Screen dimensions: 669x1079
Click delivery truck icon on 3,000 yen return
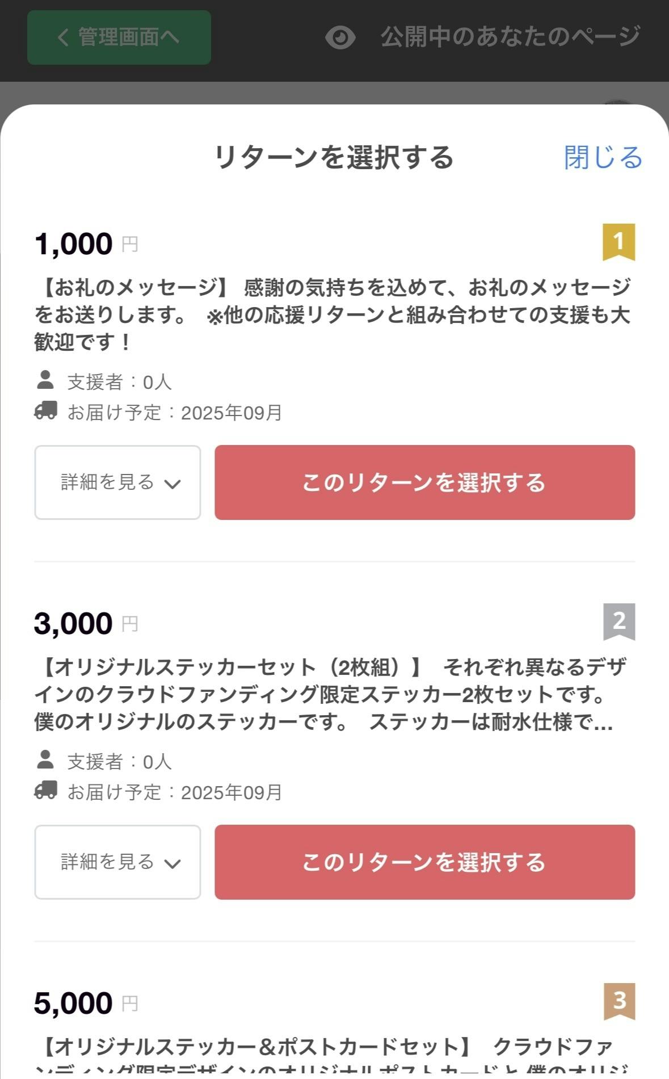46,790
